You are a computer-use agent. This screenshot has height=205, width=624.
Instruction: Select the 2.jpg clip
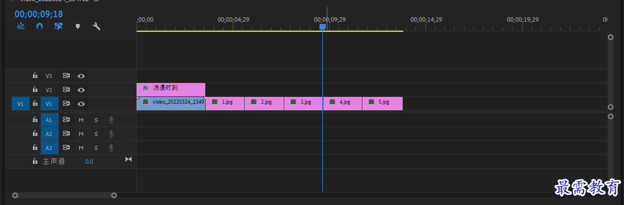(265, 103)
